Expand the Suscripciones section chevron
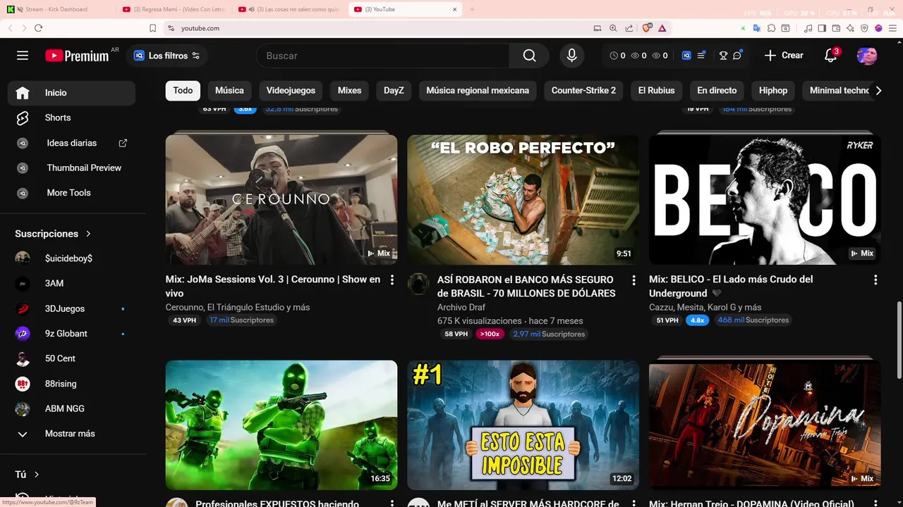Viewport: 903px width, 507px height. click(88, 234)
